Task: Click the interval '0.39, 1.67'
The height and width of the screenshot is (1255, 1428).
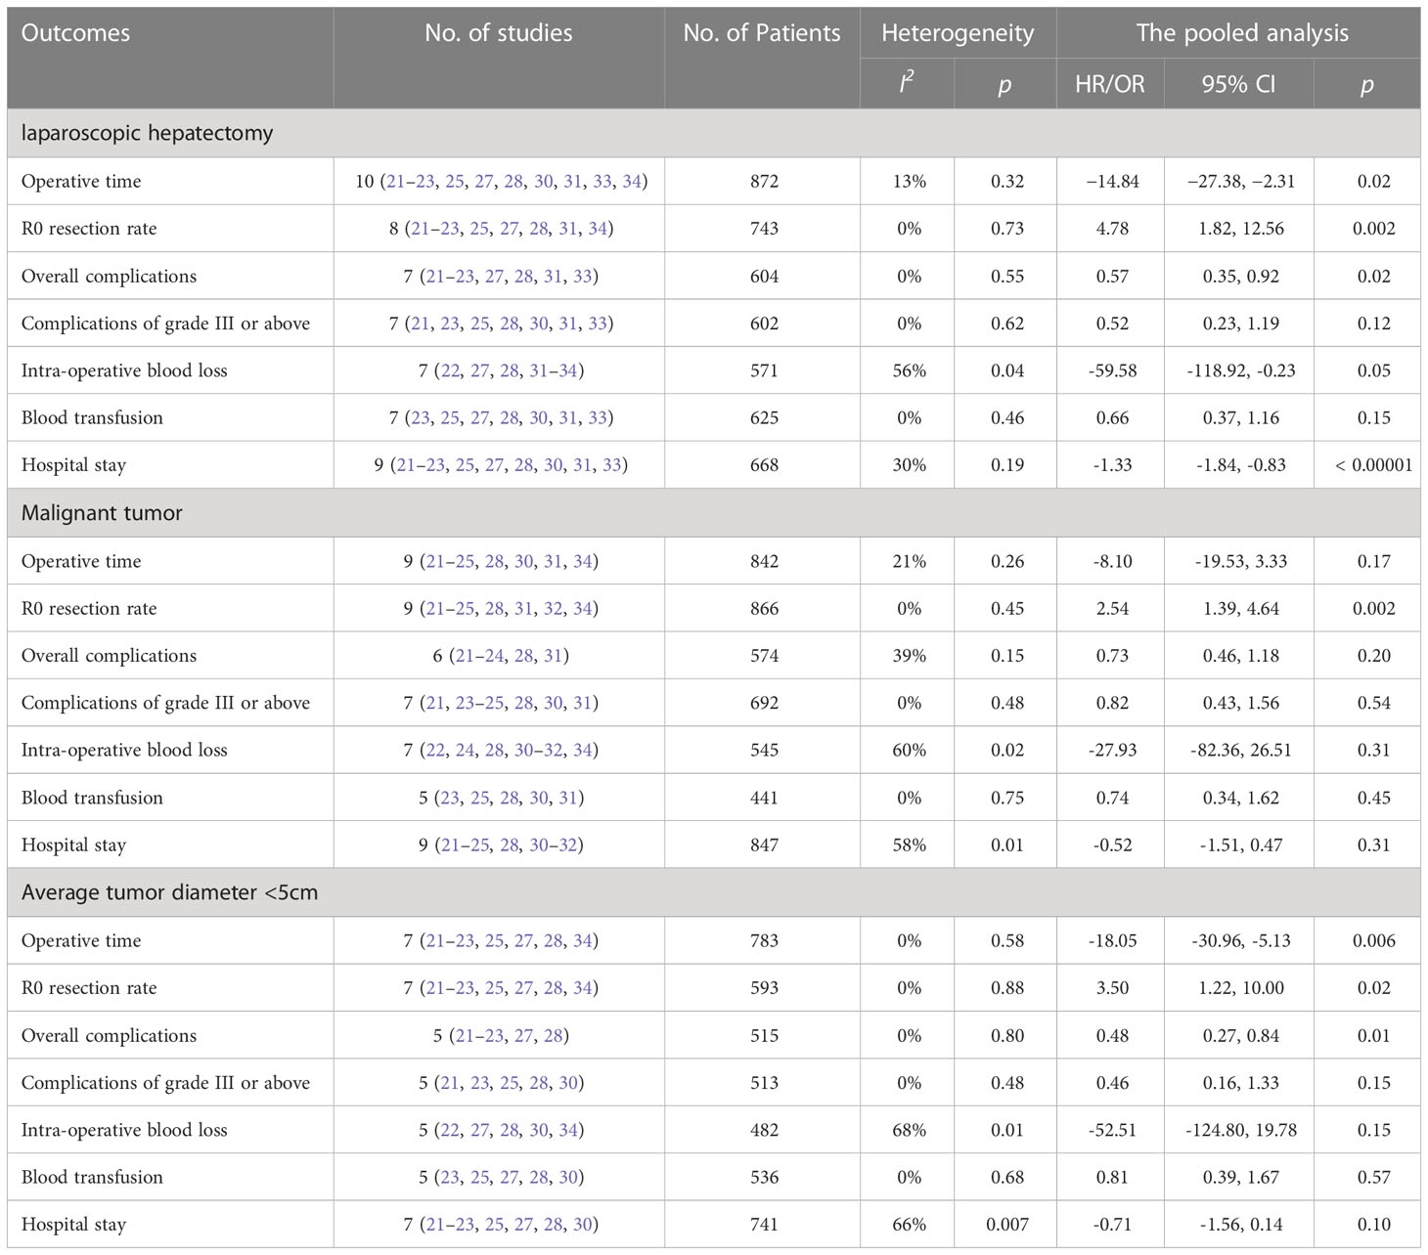Action: click(x=1241, y=1178)
